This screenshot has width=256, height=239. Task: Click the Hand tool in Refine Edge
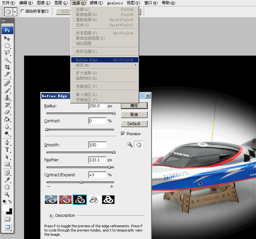click(x=139, y=144)
